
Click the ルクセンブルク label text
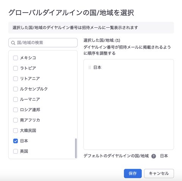tap(34, 89)
